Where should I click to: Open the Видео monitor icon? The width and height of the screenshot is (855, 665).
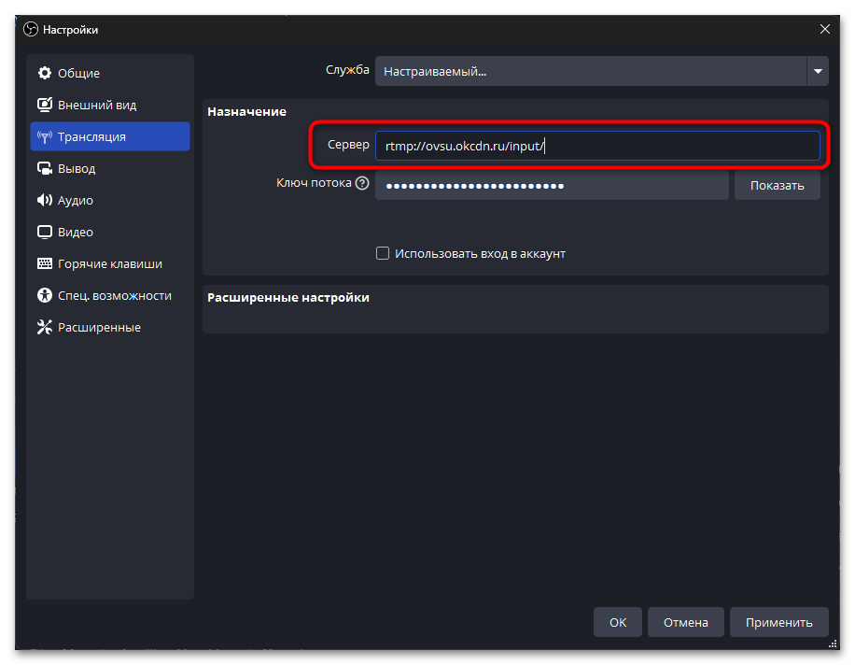pos(44,233)
